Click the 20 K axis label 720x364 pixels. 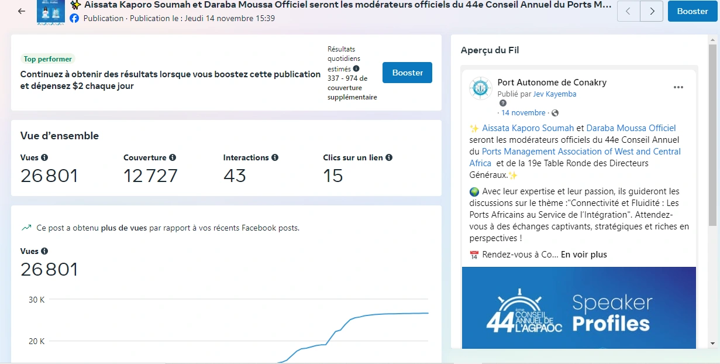click(x=37, y=341)
